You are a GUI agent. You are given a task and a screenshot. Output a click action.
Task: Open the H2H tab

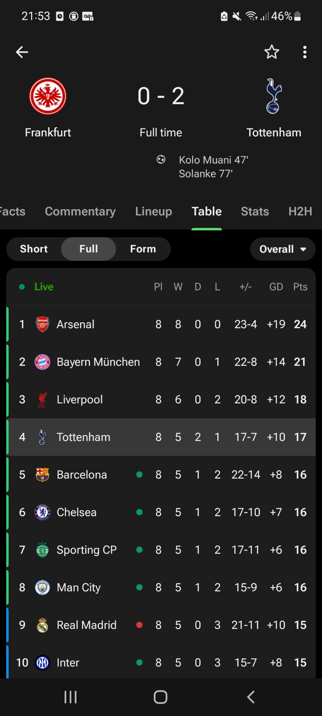pyautogui.click(x=300, y=212)
